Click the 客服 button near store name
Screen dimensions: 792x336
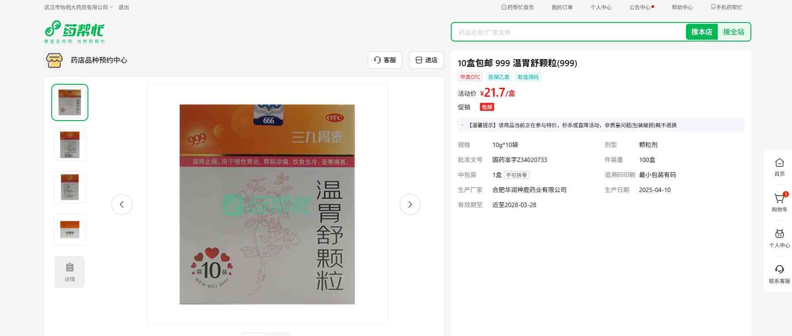point(385,60)
